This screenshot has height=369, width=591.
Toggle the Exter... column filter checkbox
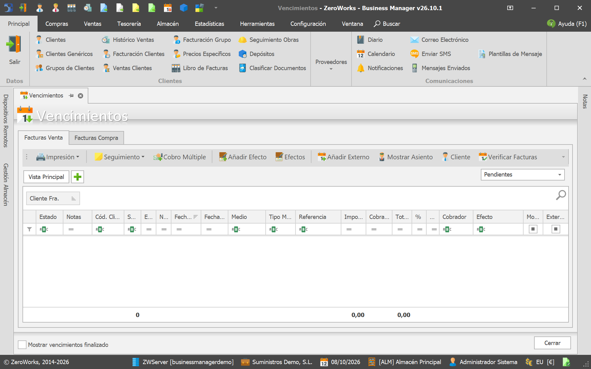tap(556, 229)
